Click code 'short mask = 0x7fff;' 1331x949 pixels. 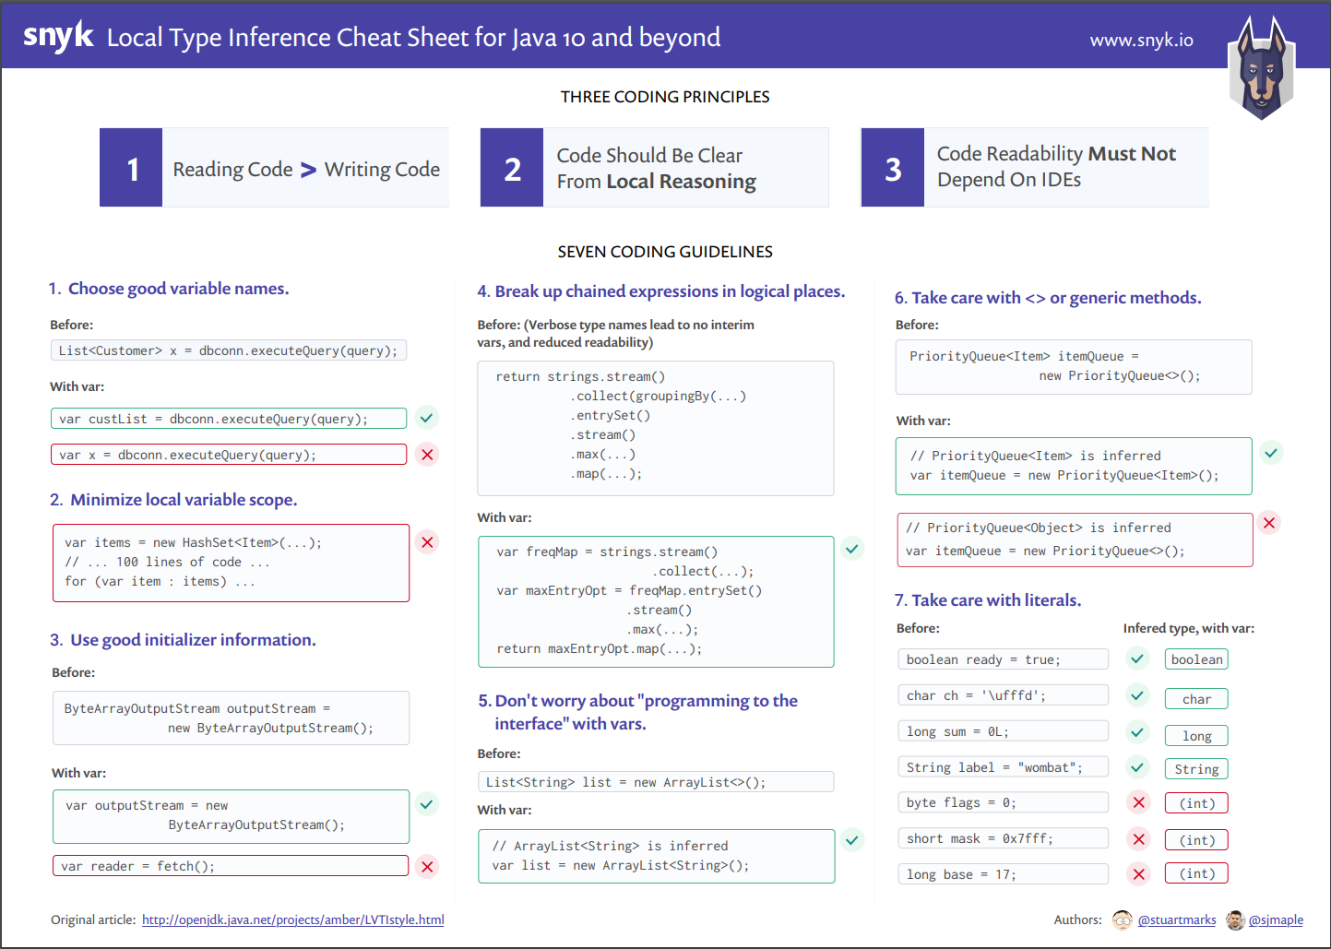[1004, 838]
